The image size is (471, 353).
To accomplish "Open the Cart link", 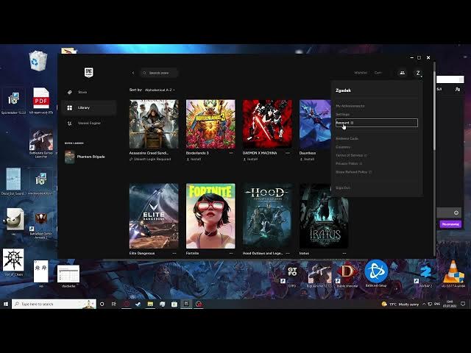I will 378,73.
